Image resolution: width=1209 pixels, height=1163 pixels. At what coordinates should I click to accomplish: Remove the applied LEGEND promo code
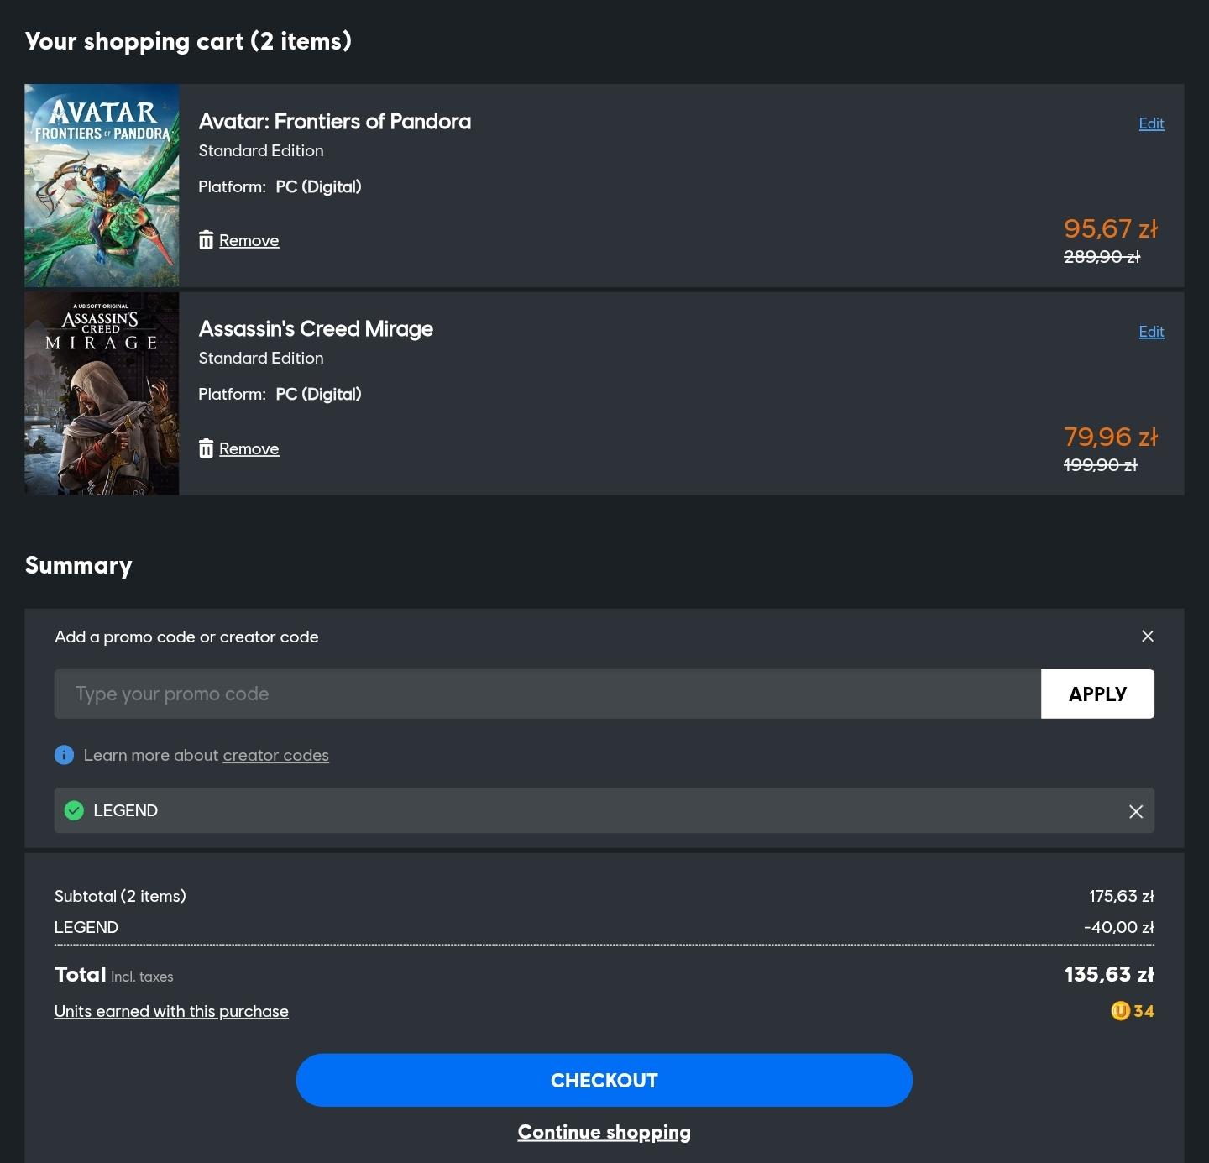[x=1135, y=811]
